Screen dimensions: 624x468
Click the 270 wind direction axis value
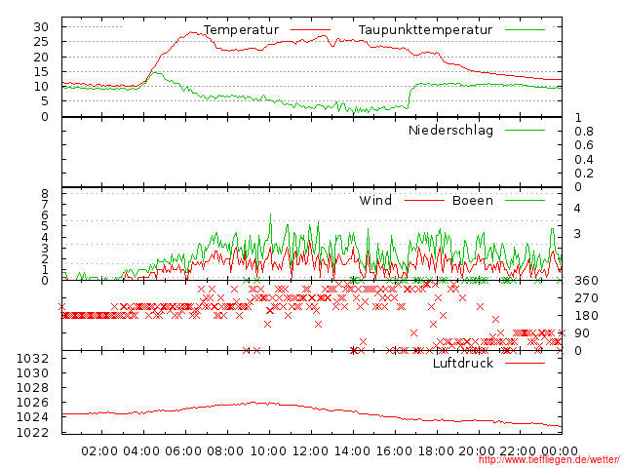tap(586, 298)
